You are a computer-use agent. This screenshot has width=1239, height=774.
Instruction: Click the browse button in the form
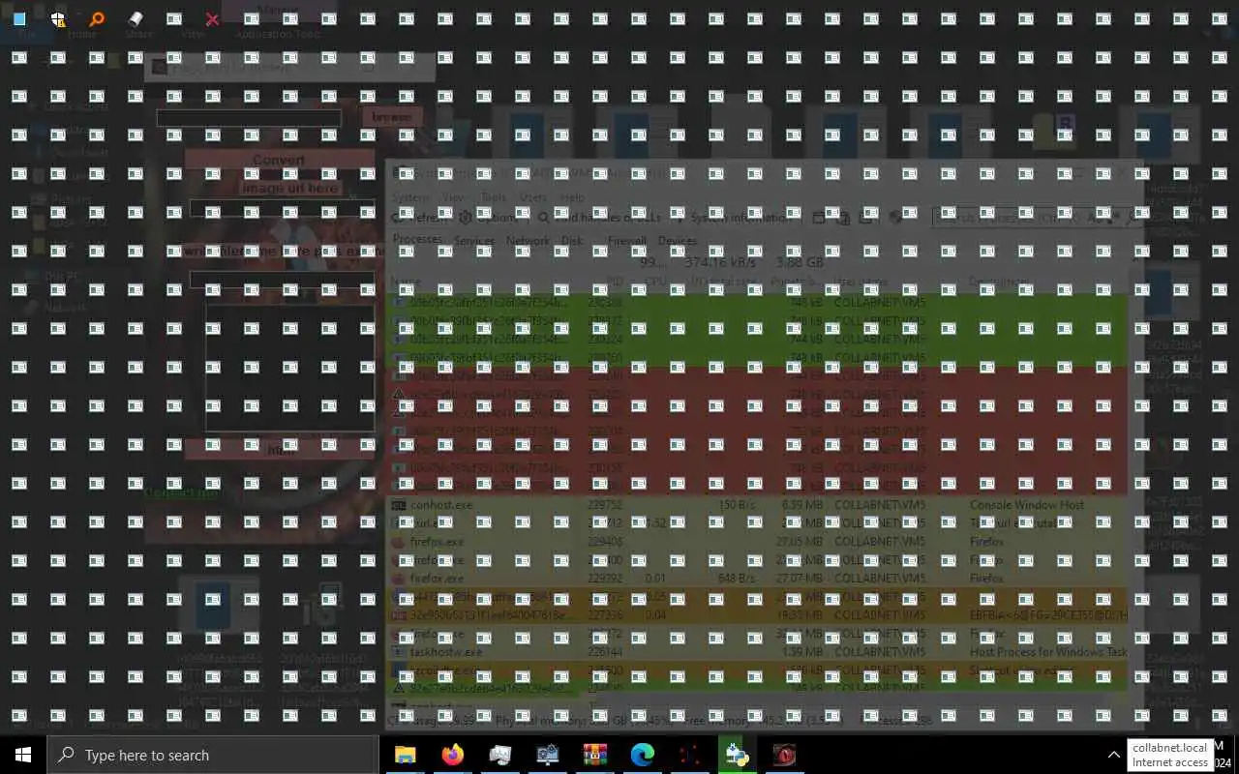[x=392, y=117]
